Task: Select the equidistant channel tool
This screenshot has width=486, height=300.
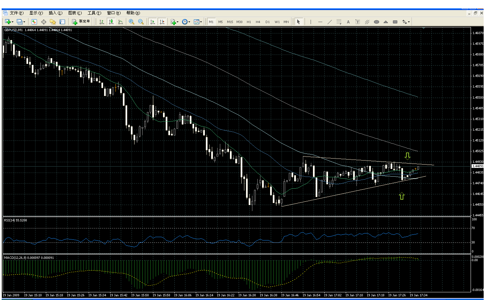Action: [367, 22]
